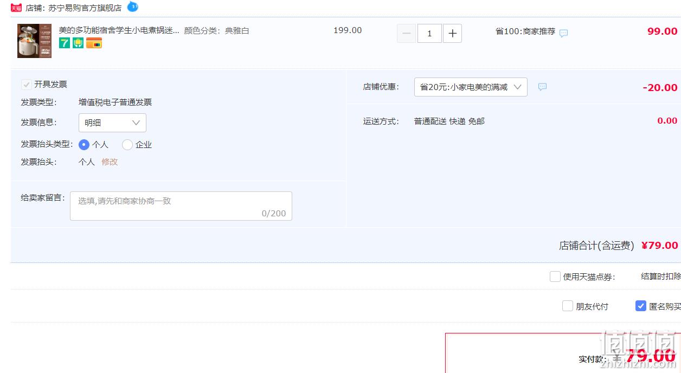Click the quantity input showing 1
The width and height of the screenshot is (681, 373).
tap(429, 34)
